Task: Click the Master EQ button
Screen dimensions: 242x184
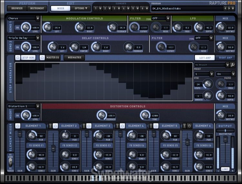Action: tap(53, 57)
